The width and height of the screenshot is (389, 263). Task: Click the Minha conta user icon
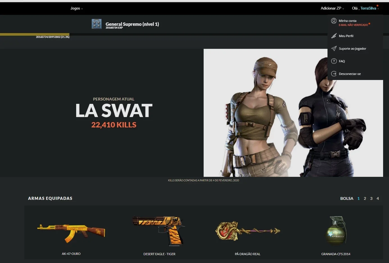(x=334, y=21)
